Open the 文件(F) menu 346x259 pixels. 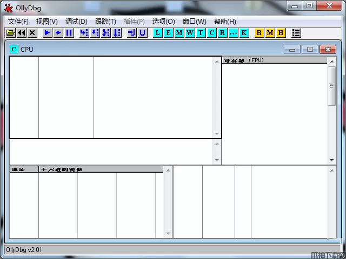click(x=18, y=22)
